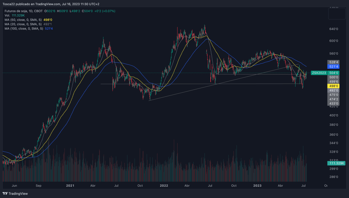Click the 640'0 level on price scale
The height and width of the screenshot is (198, 349).
tap(333, 29)
